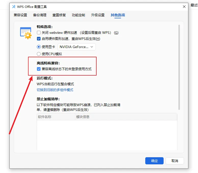The height and width of the screenshot is (173, 198).
Task: Click the WPS Office configuration tool title icon
Action: coord(14,7)
